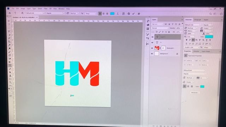Hide the second text layer
The image size is (226, 127).
click(x=152, y=43)
